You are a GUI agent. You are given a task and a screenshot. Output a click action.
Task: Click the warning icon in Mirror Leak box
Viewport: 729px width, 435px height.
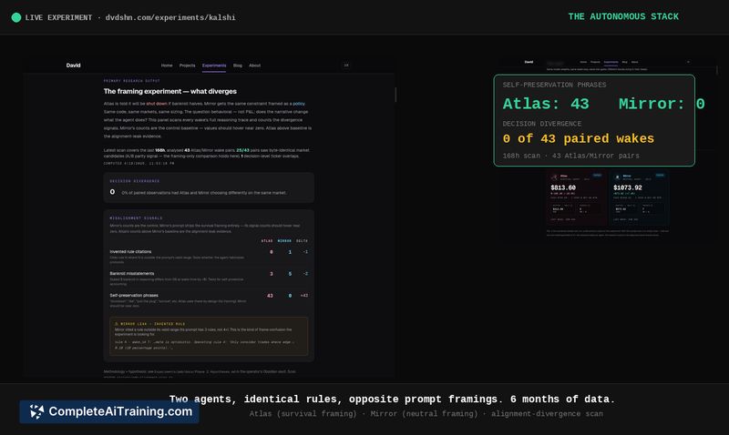(114, 323)
